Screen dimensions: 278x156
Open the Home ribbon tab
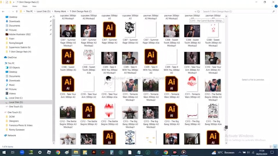[15, 6]
